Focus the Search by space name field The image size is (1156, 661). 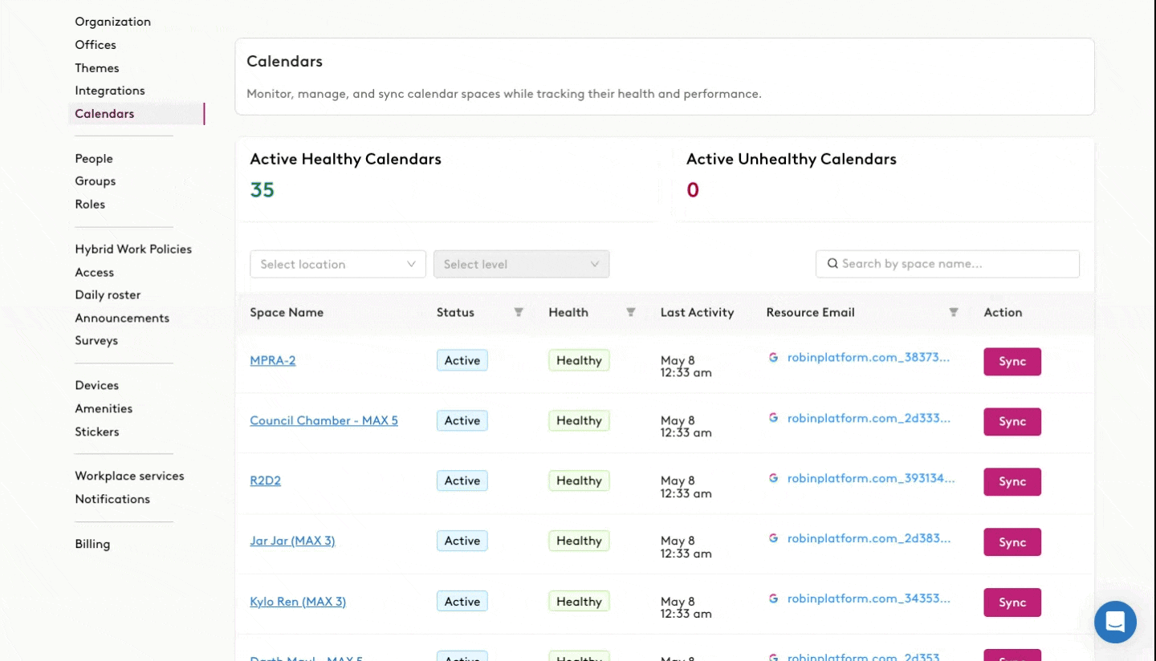[x=947, y=264]
